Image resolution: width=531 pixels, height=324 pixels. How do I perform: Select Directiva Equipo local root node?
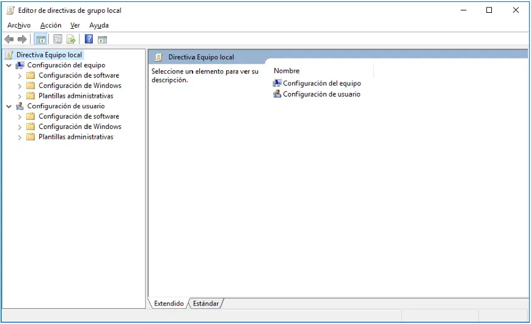(x=49, y=55)
